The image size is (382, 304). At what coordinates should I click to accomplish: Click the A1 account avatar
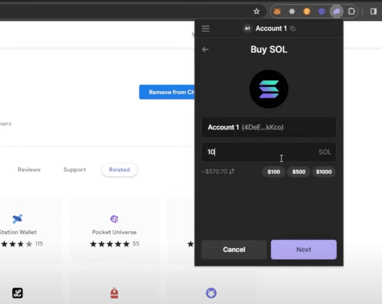point(247,28)
